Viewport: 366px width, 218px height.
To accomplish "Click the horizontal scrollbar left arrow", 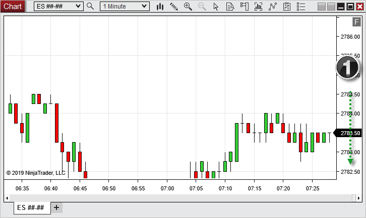I will (7, 198).
